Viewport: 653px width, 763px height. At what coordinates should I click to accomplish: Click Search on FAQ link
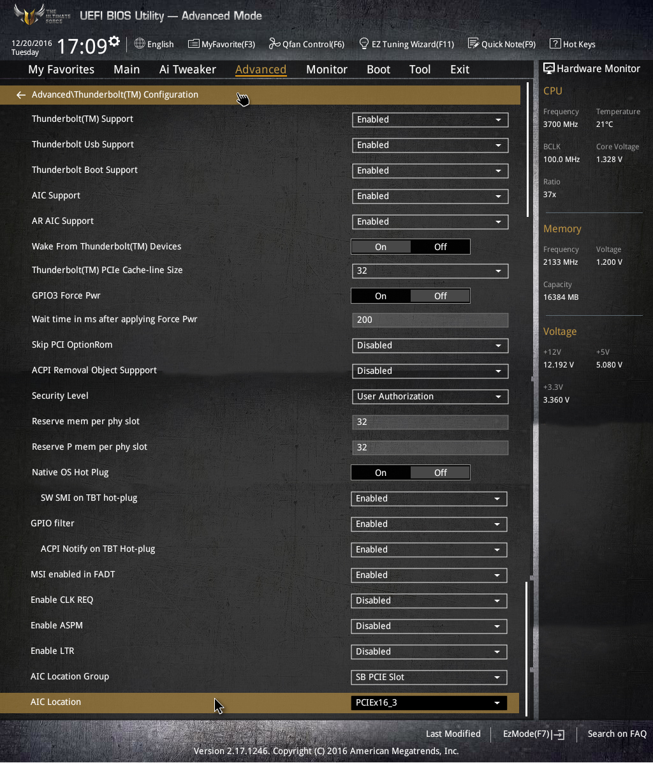(x=617, y=734)
